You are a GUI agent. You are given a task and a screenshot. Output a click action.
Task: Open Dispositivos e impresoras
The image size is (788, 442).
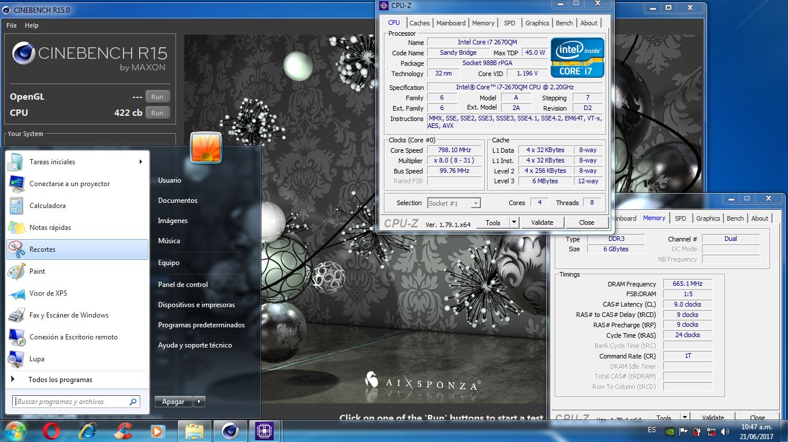click(196, 305)
